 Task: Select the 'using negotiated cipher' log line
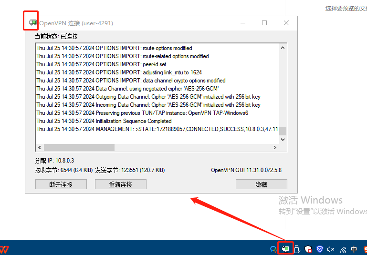127,89
